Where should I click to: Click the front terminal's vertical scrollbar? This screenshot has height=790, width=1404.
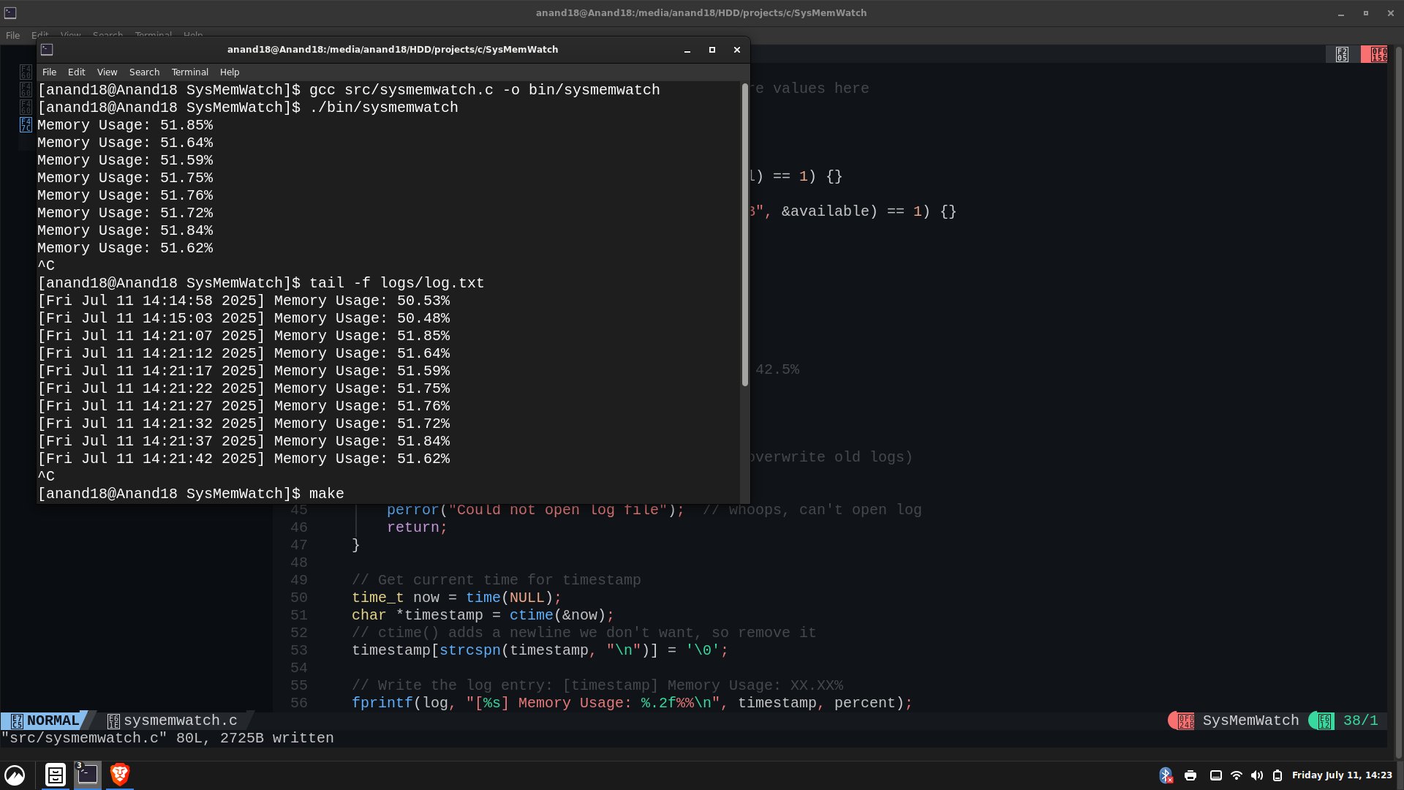click(x=744, y=234)
